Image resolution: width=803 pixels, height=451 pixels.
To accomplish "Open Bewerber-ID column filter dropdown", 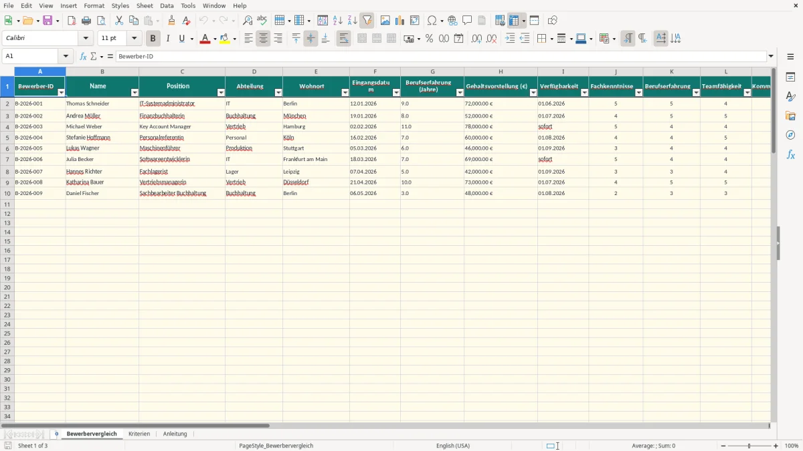I will (x=62, y=93).
